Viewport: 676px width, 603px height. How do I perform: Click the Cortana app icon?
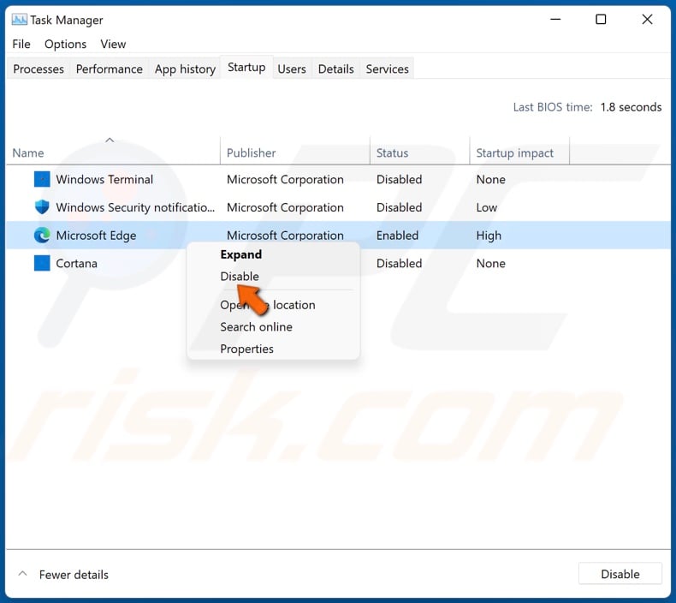coord(42,263)
